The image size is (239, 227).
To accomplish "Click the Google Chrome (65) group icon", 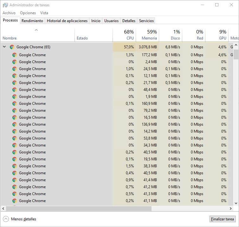I will [x=12, y=47].
